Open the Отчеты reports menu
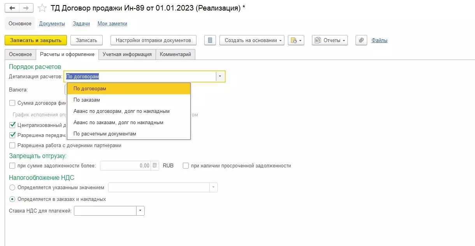 point(330,40)
